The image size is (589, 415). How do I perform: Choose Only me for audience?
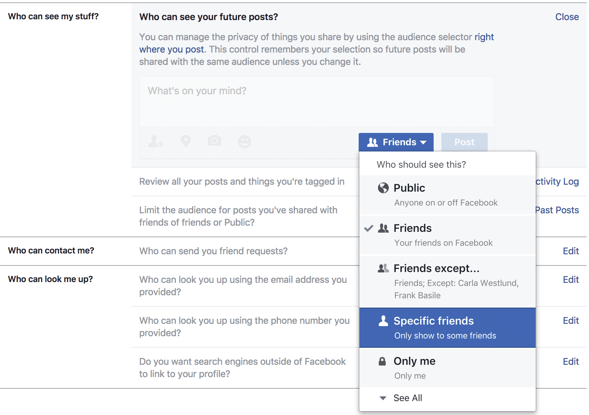click(414, 361)
